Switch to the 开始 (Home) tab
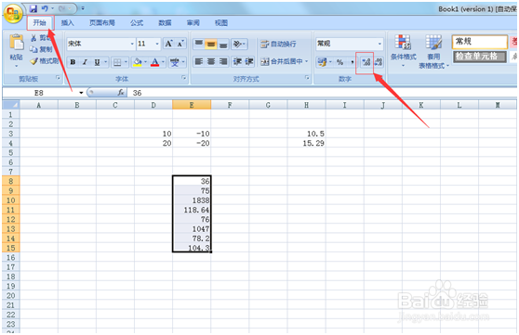The height and width of the screenshot is (335, 519). 40,22
